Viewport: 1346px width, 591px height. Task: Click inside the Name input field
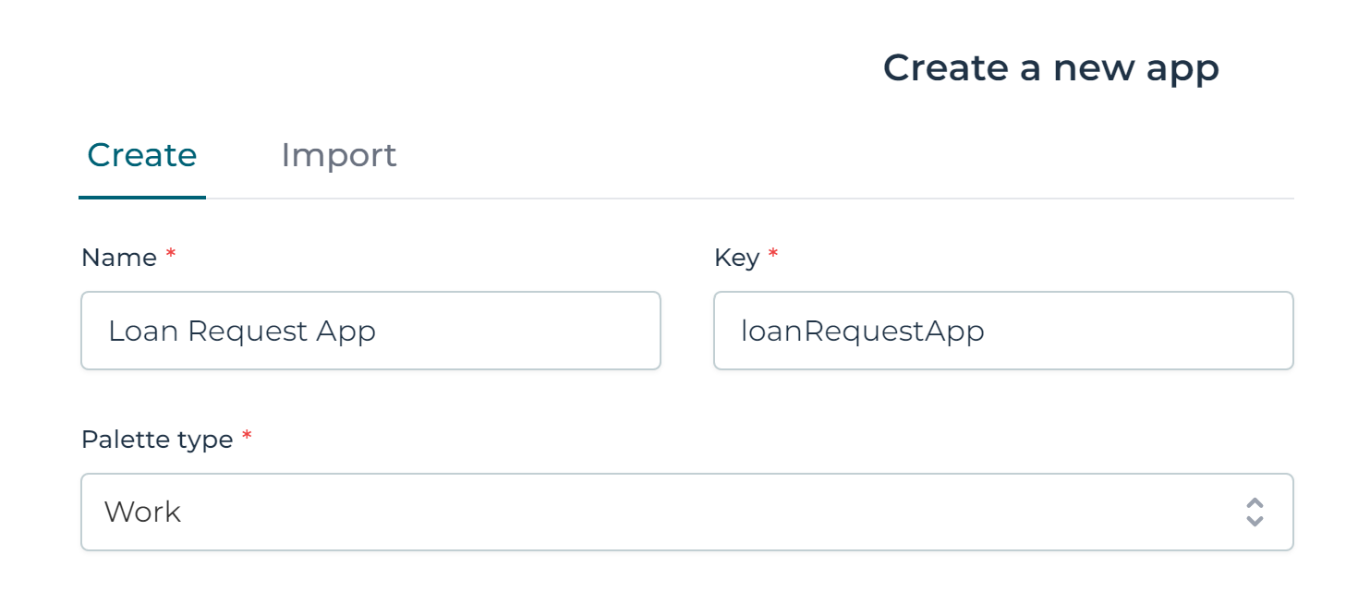click(x=370, y=331)
